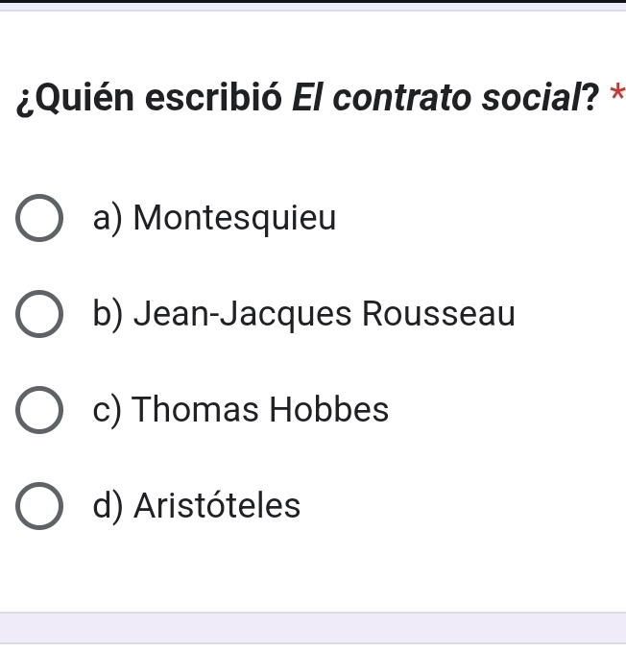Click the dark bar at the top
The height and width of the screenshot is (652, 626).
pos(313,2)
